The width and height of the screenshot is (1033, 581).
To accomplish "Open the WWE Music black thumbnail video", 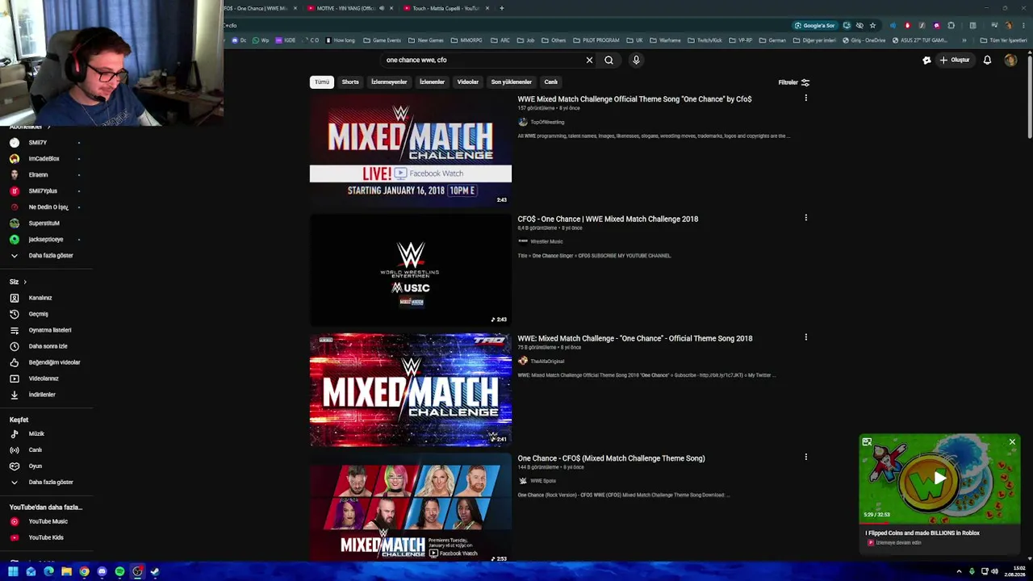I will (x=411, y=270).
